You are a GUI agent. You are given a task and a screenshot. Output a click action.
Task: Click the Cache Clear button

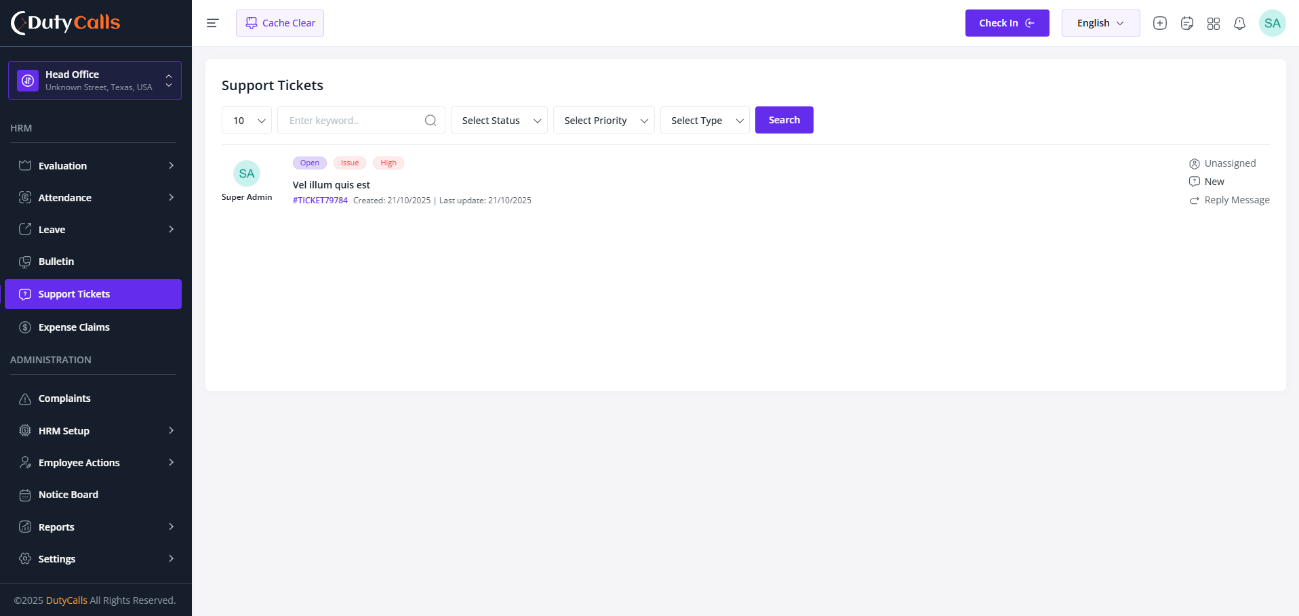click(280, 23)
